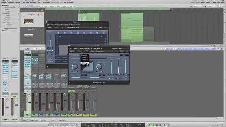Select Opto circuit type in menu

(85, 65)
